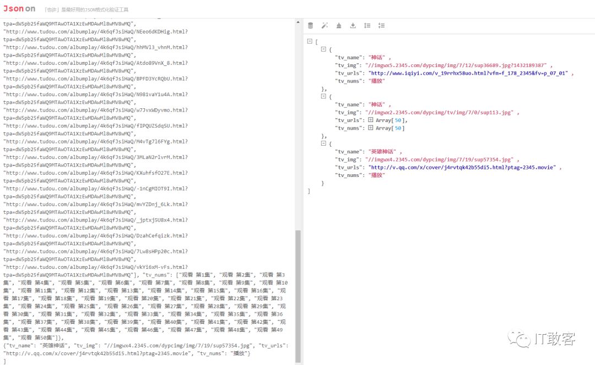The height and width of the screenshot is (365, 595).
Task: Click the BPFD3YcRQbU.html URL line
Action: (x=96, y=79)
